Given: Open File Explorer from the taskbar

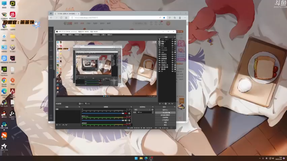Looking at the screenshot, I should pos(141,158).
